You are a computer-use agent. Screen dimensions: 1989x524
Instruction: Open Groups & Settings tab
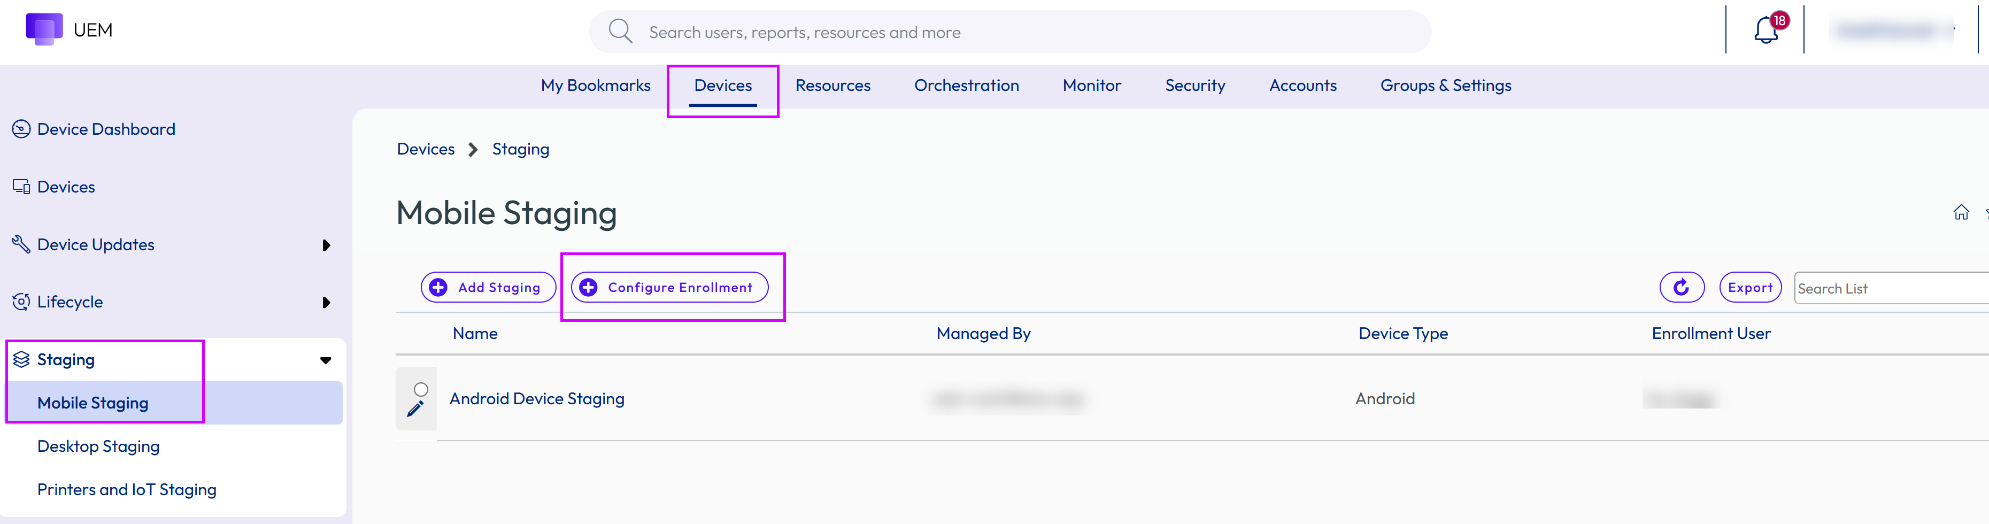1445,85
